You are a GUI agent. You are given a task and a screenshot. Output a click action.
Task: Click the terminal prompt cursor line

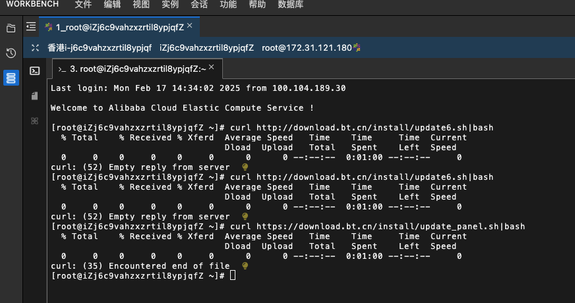pyautogui.click(x=143, y=276)
